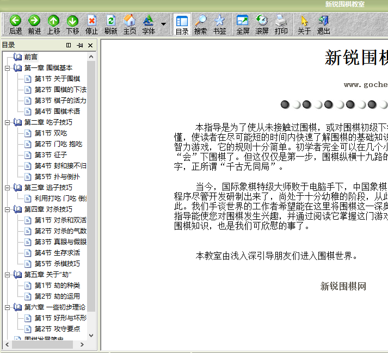The image size is (388, 353).
Task: Open 第2节 门吃 抱吃 section
Action: 58,144
